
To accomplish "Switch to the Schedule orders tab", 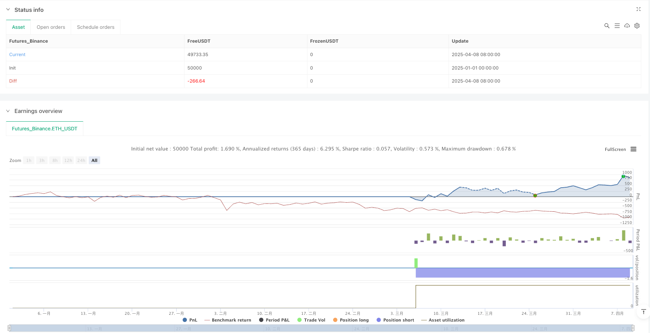I will pyautogui.click(x=96, y=27).
